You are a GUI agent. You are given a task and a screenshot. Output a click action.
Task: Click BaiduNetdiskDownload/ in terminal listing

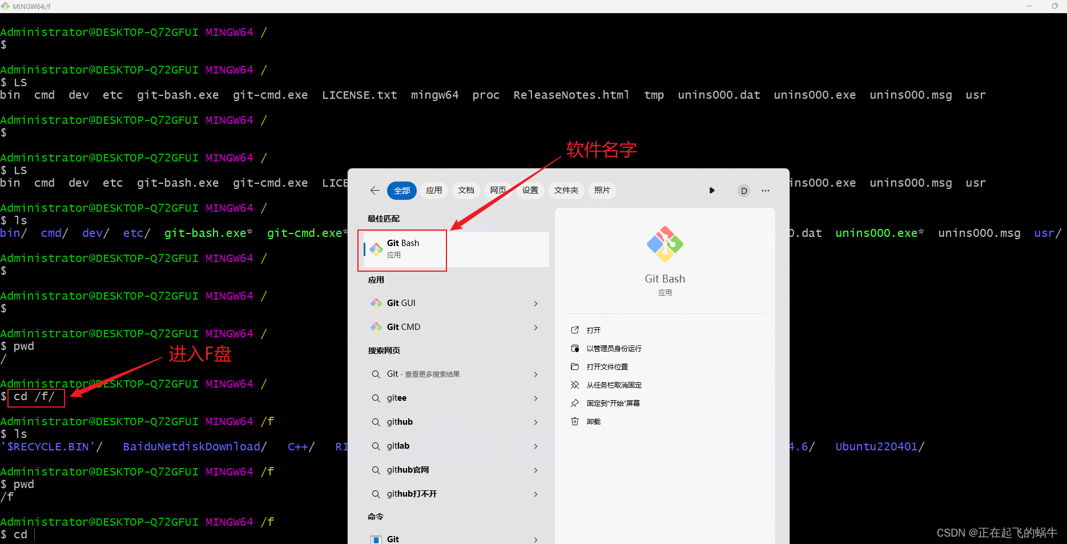(x=195, y=447)
